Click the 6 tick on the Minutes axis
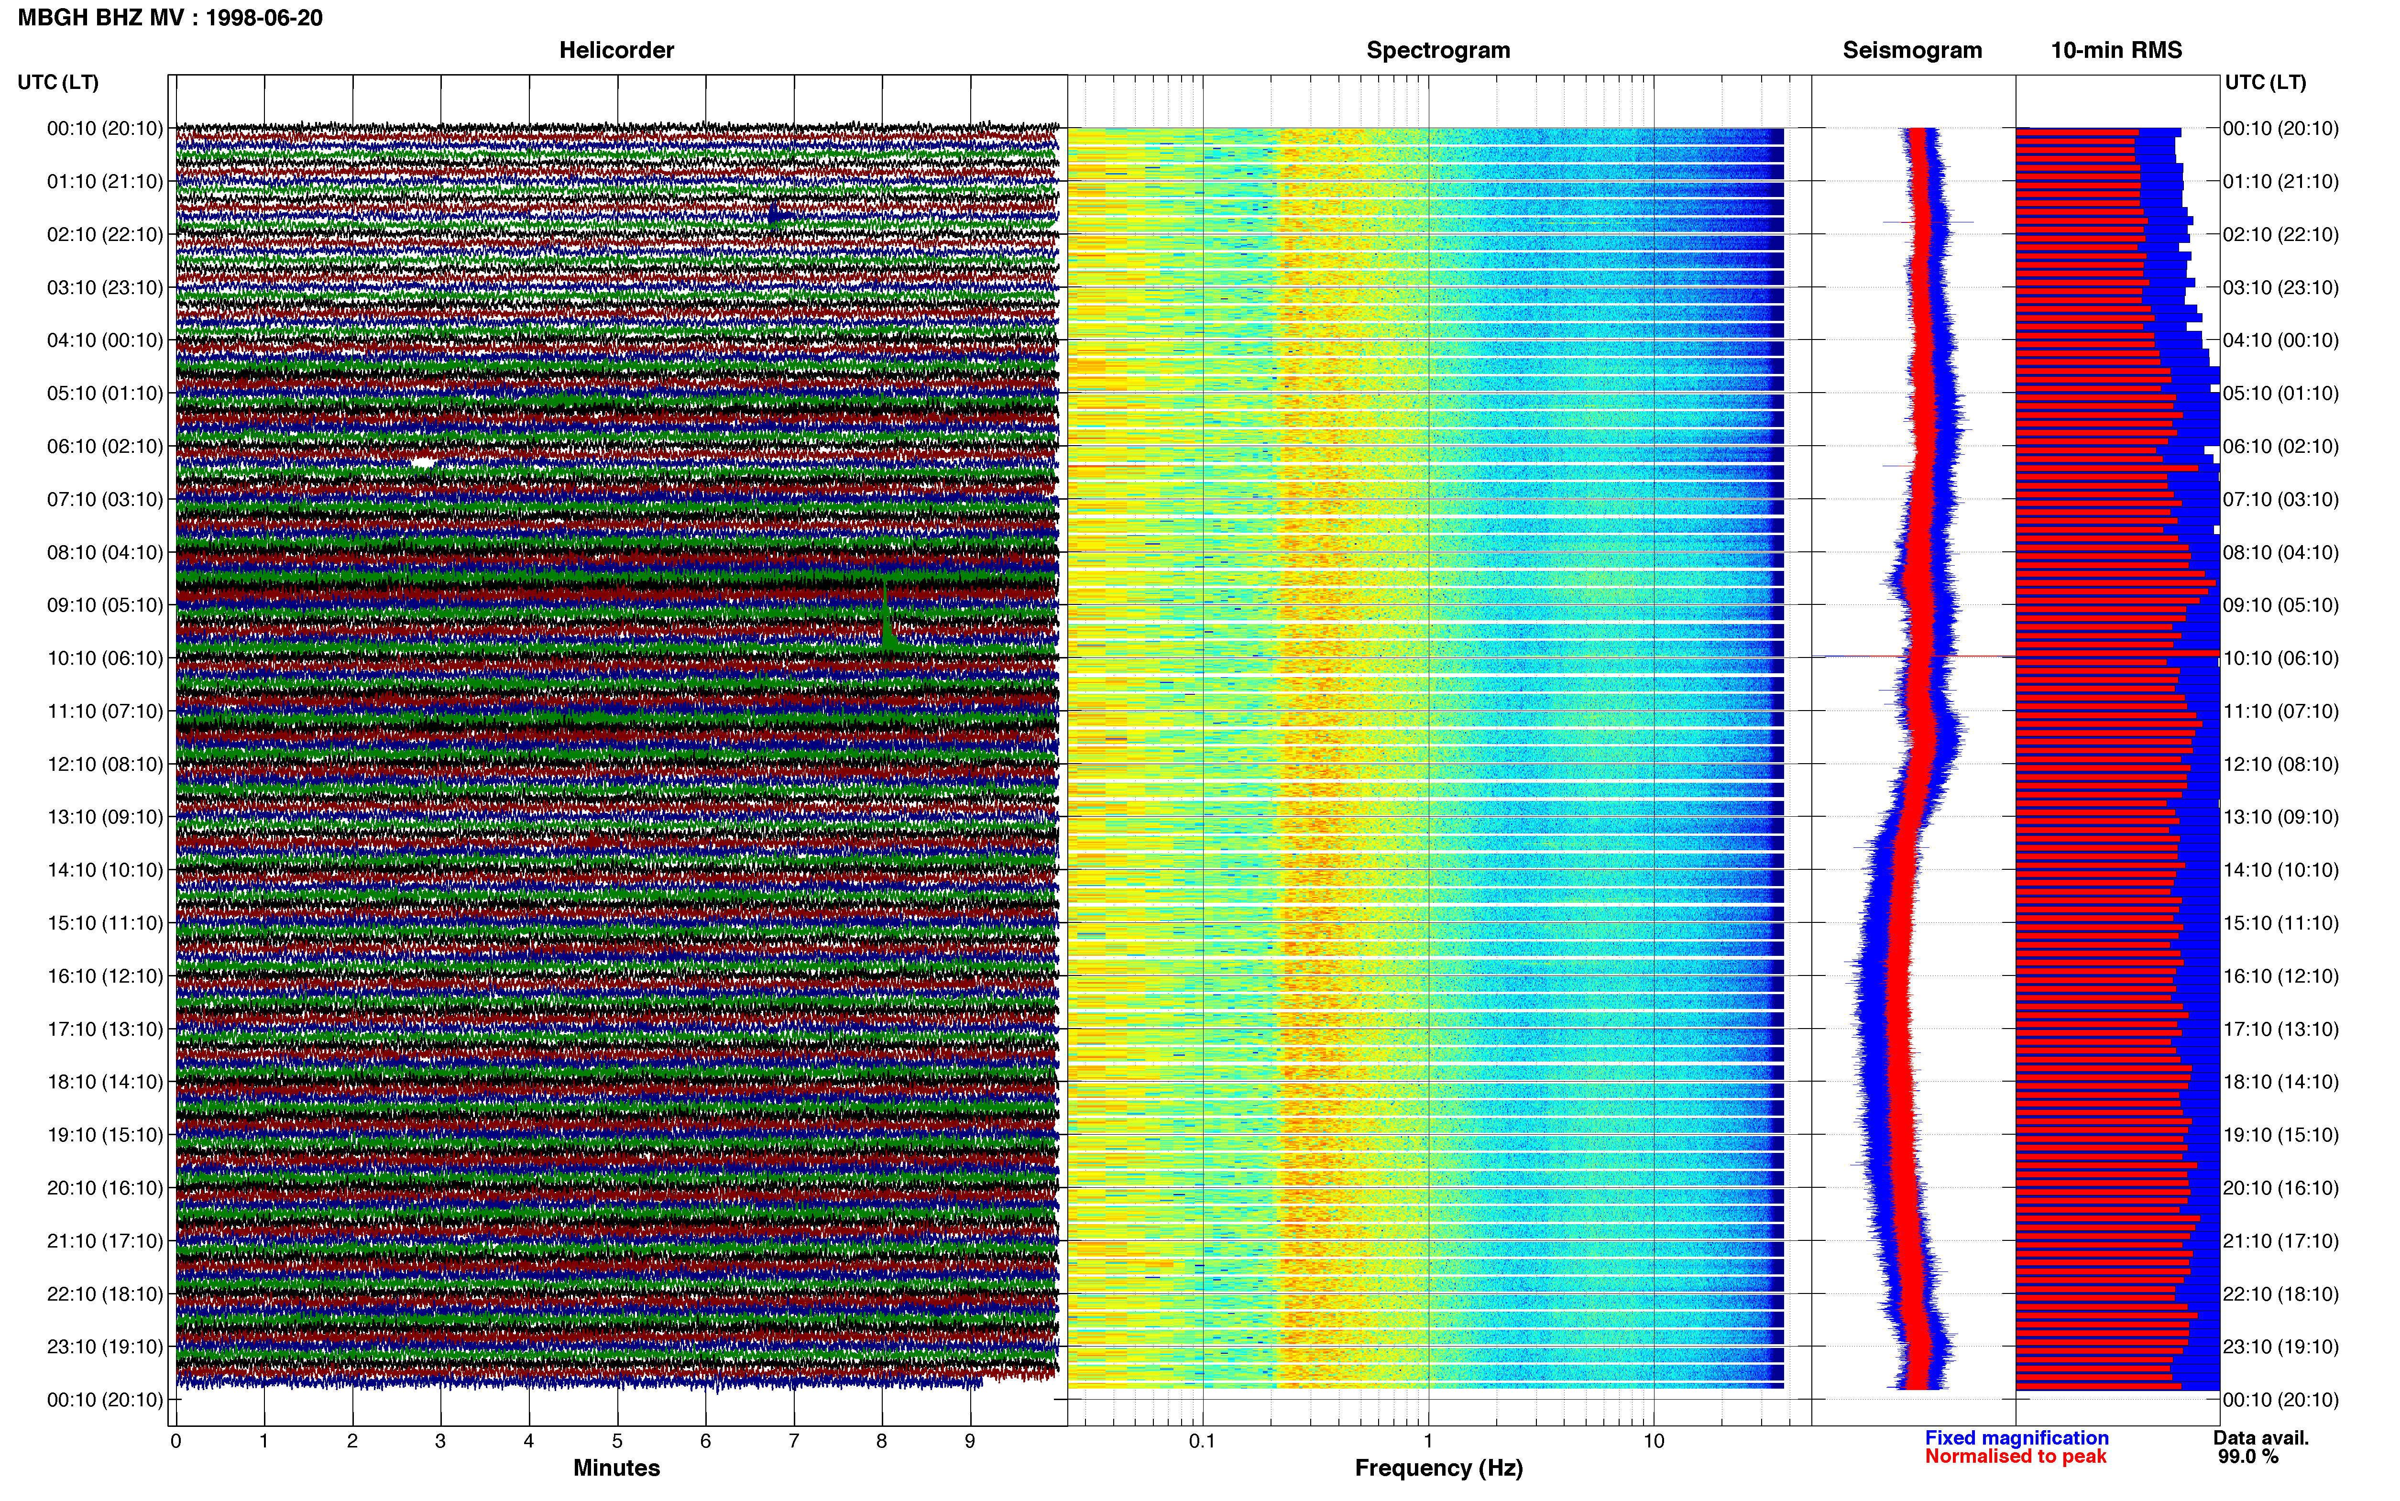Viewport: 2400px width, 1501px height. click(x=706, y=1440)
